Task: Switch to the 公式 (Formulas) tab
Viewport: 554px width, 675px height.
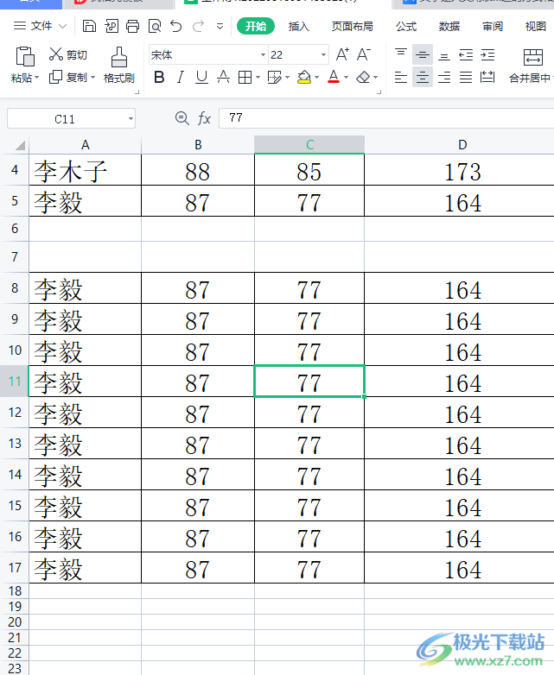Action: (x=406, y=26)
